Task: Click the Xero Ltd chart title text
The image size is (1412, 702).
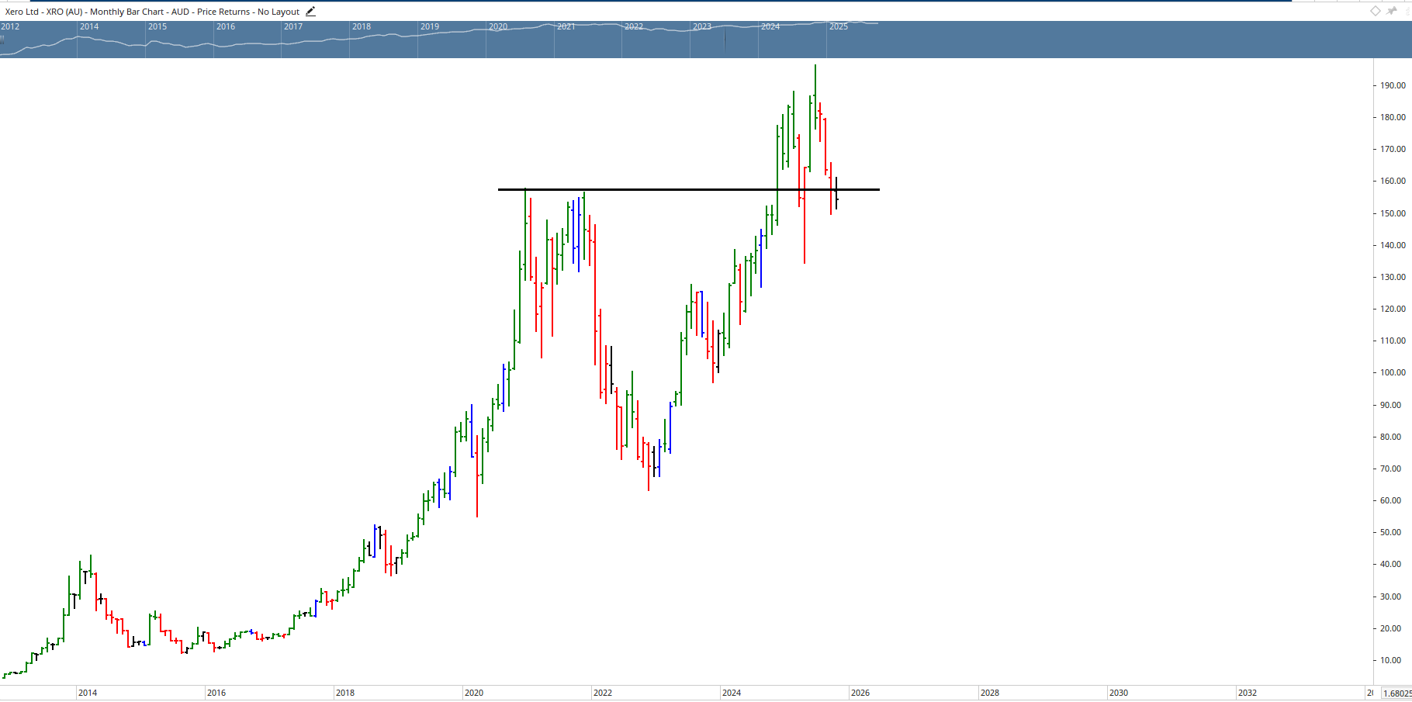Action: click(x=152, y=12)
